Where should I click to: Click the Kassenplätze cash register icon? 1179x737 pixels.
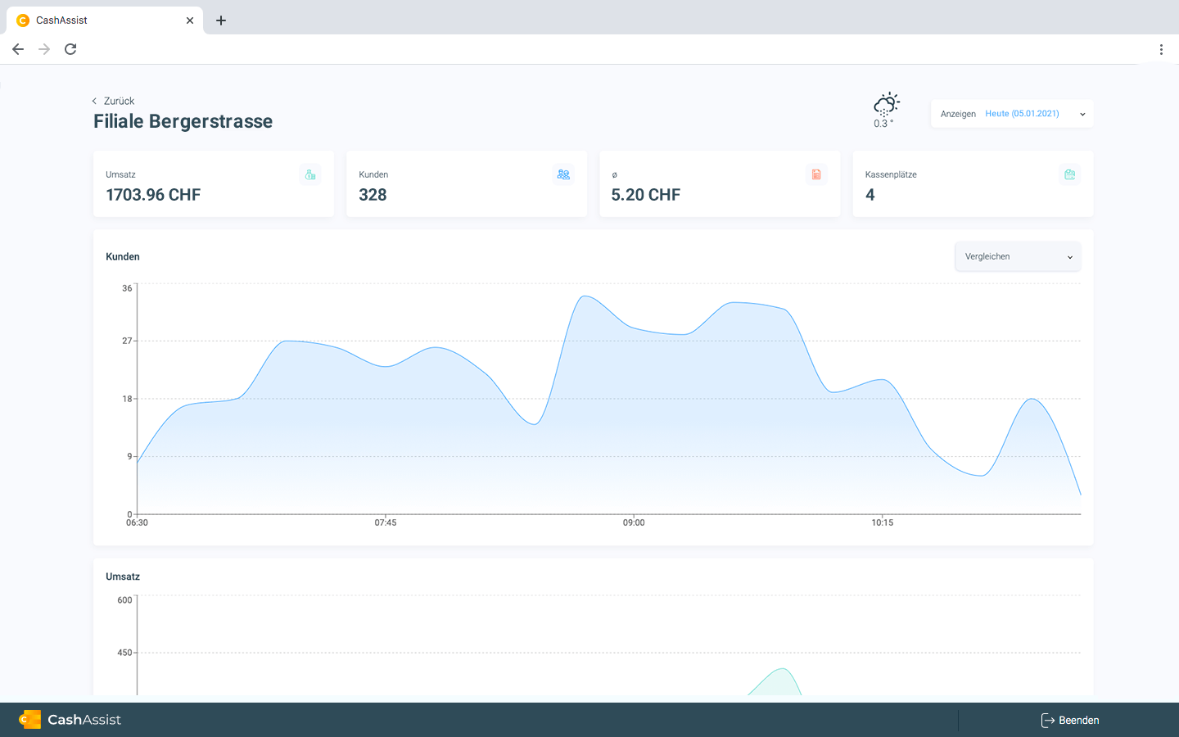coord(1069,174)
